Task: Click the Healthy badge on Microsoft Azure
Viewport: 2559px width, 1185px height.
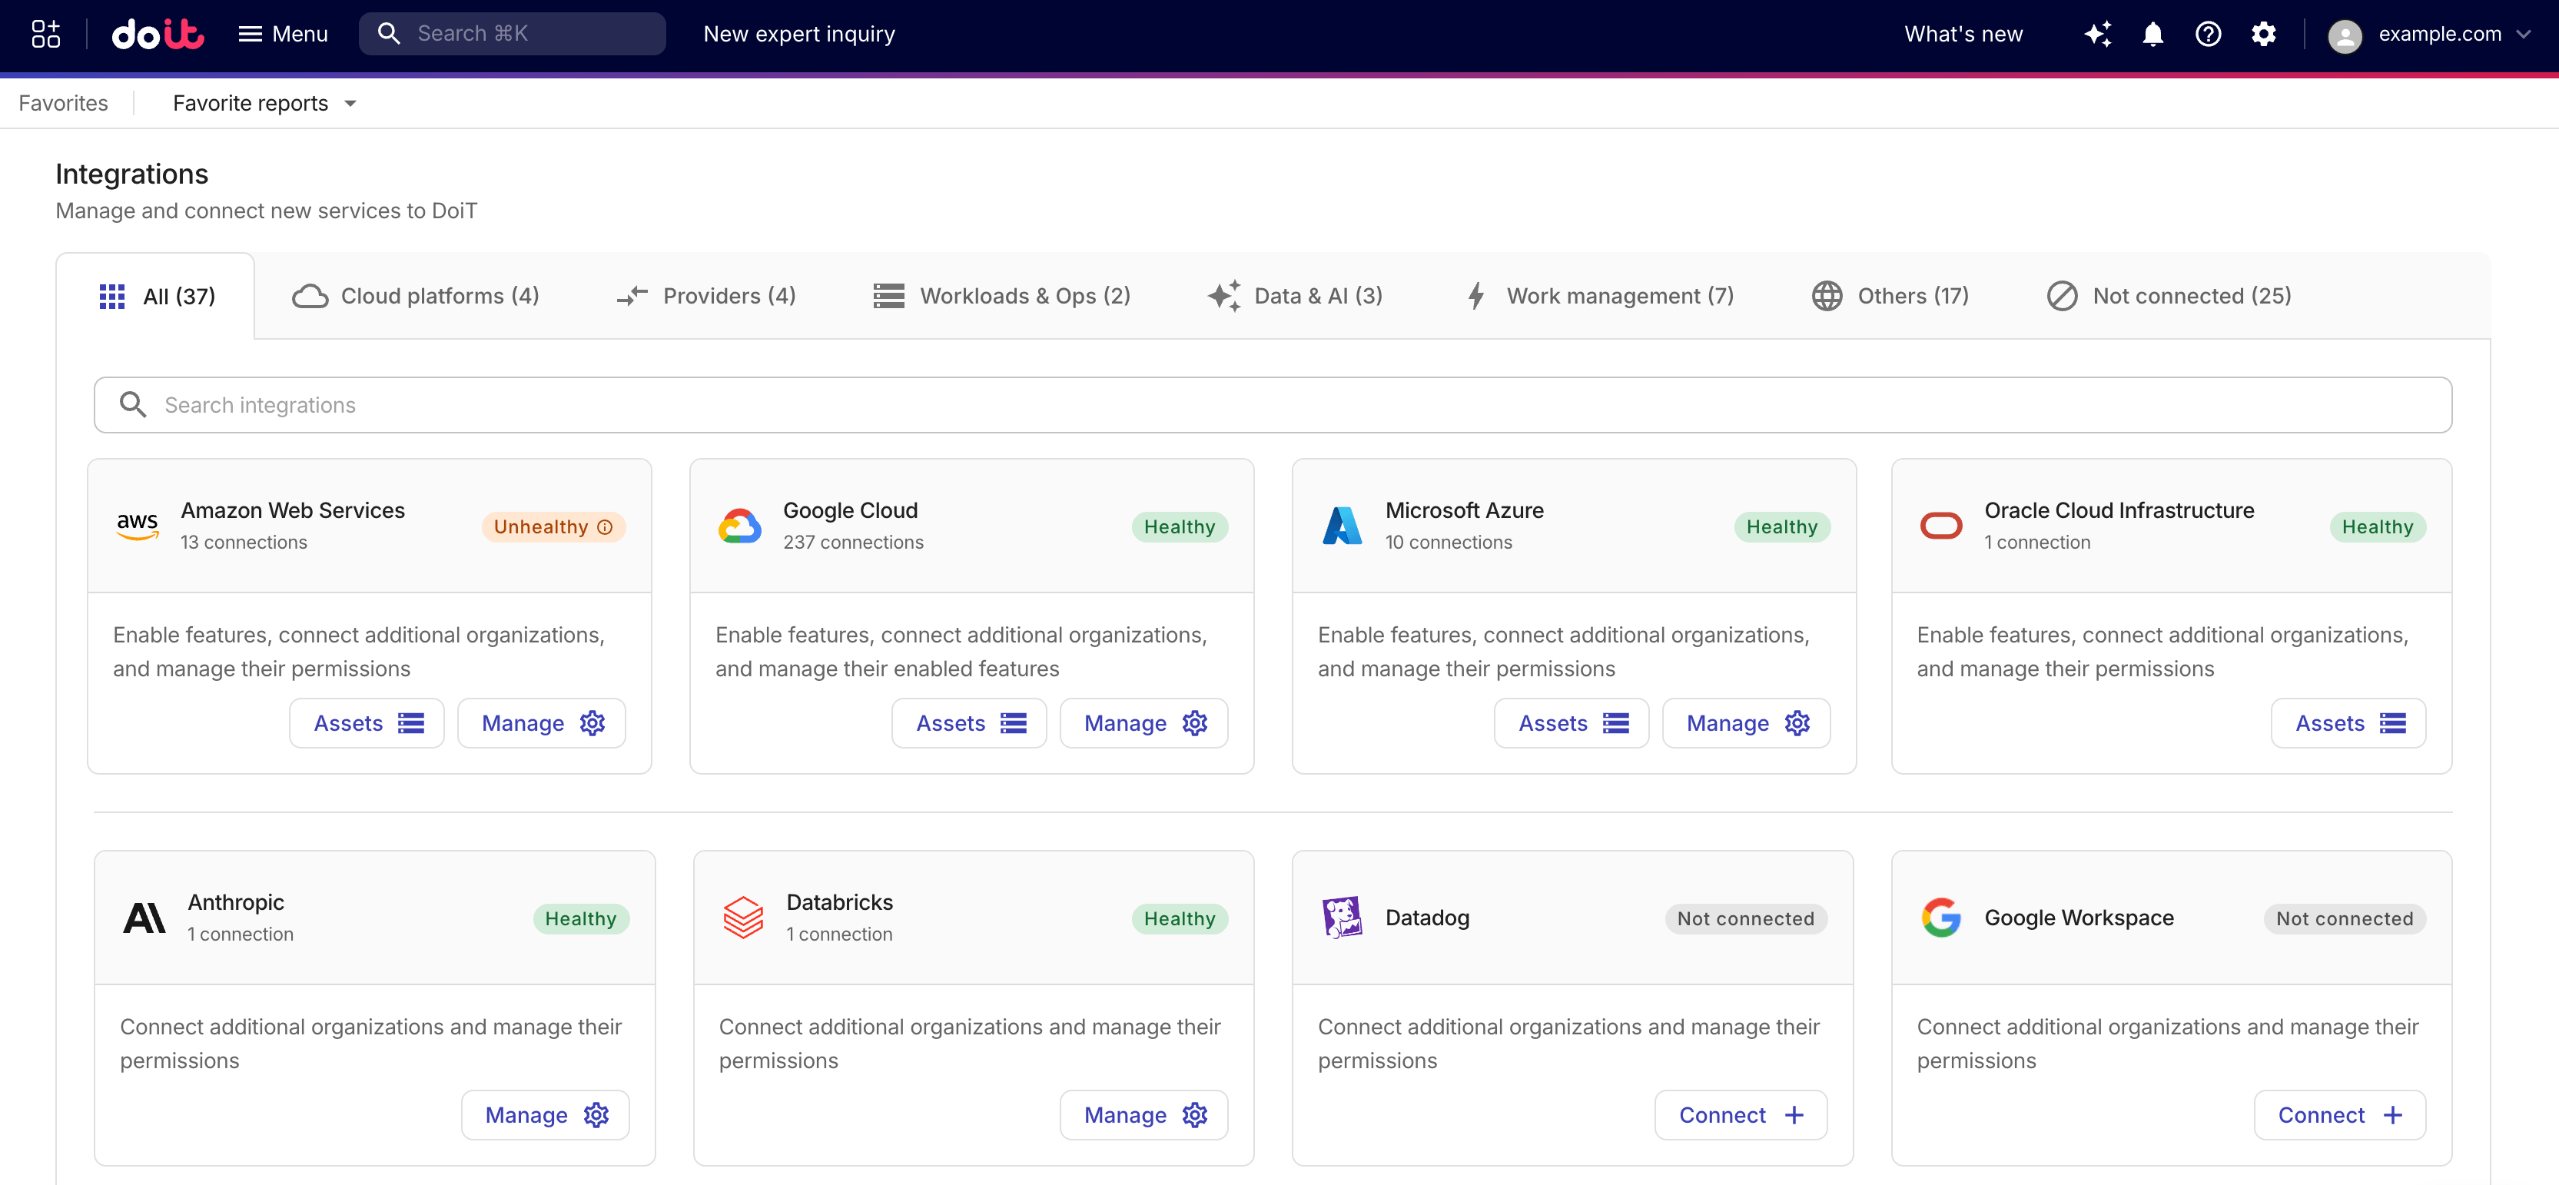Action: pyautogui.click(x=1781, y=526)
